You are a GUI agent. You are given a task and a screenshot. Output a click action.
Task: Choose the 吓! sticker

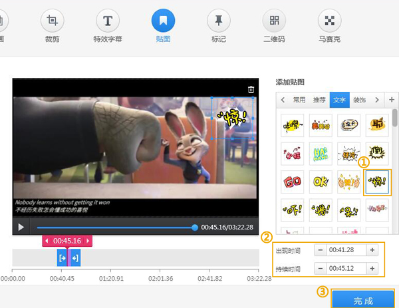[x=293, y=210]
